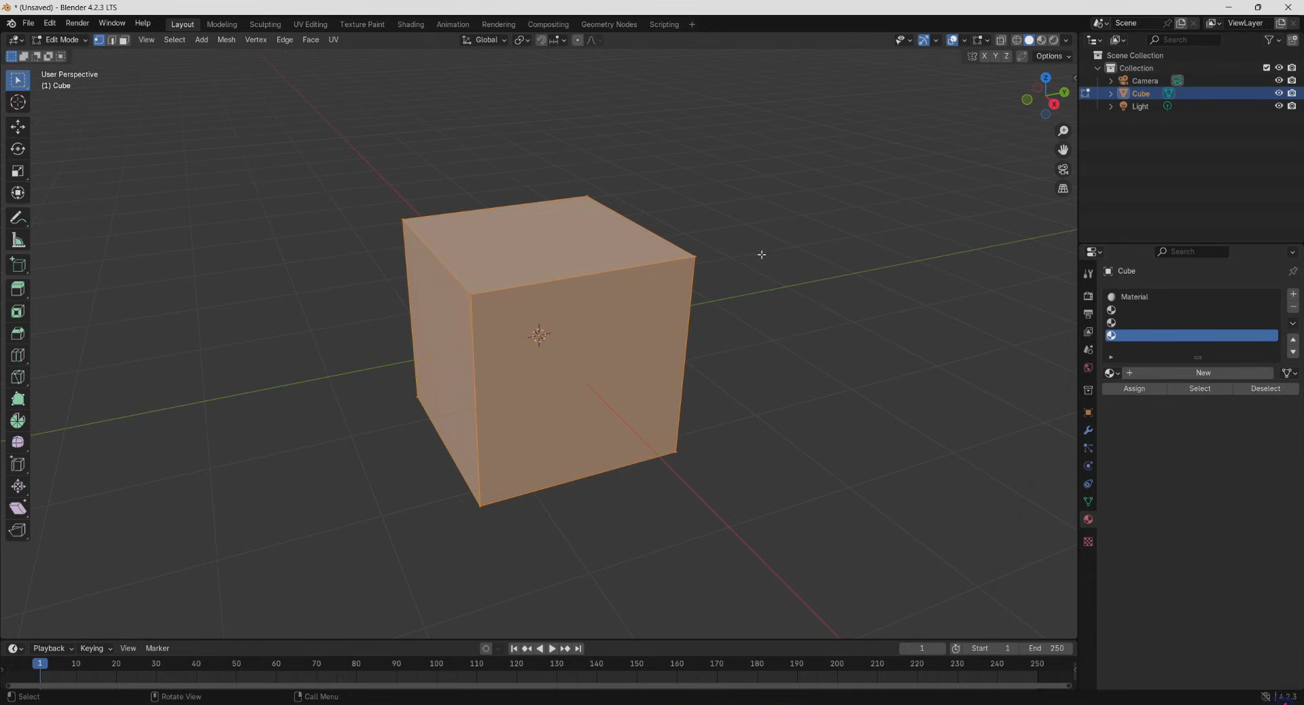Image resolution: width=1304 pixels, height=705 pixels.
Task: Hide the Camera in viewport
Action: (x=1278, y=81)
